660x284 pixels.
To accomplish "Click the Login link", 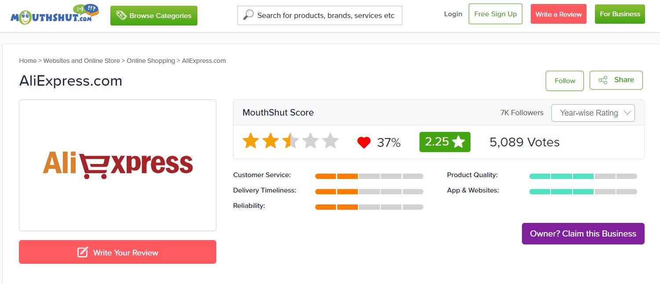I will click(x=453, y=14).
